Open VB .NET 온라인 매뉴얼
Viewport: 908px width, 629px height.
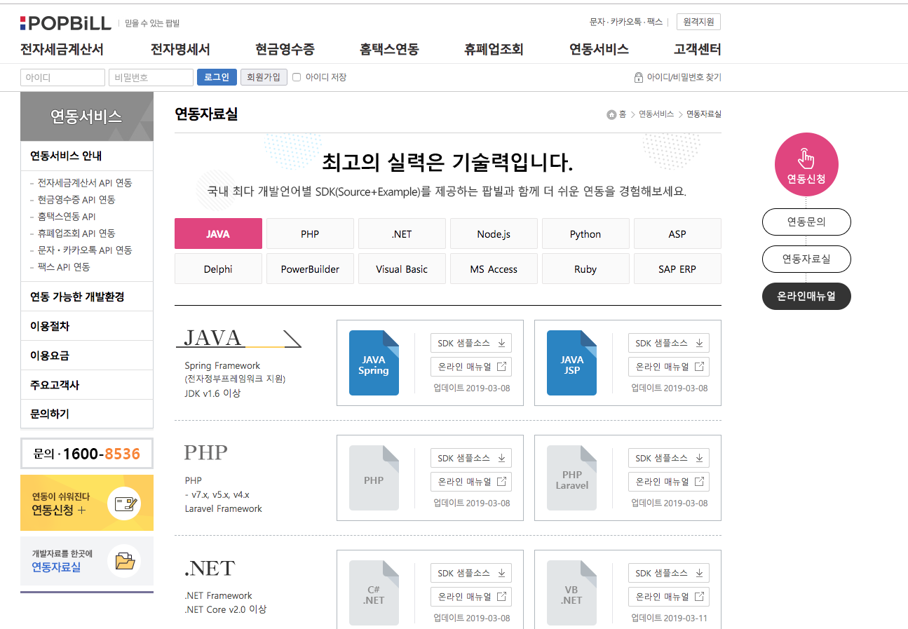pos(669,596)
